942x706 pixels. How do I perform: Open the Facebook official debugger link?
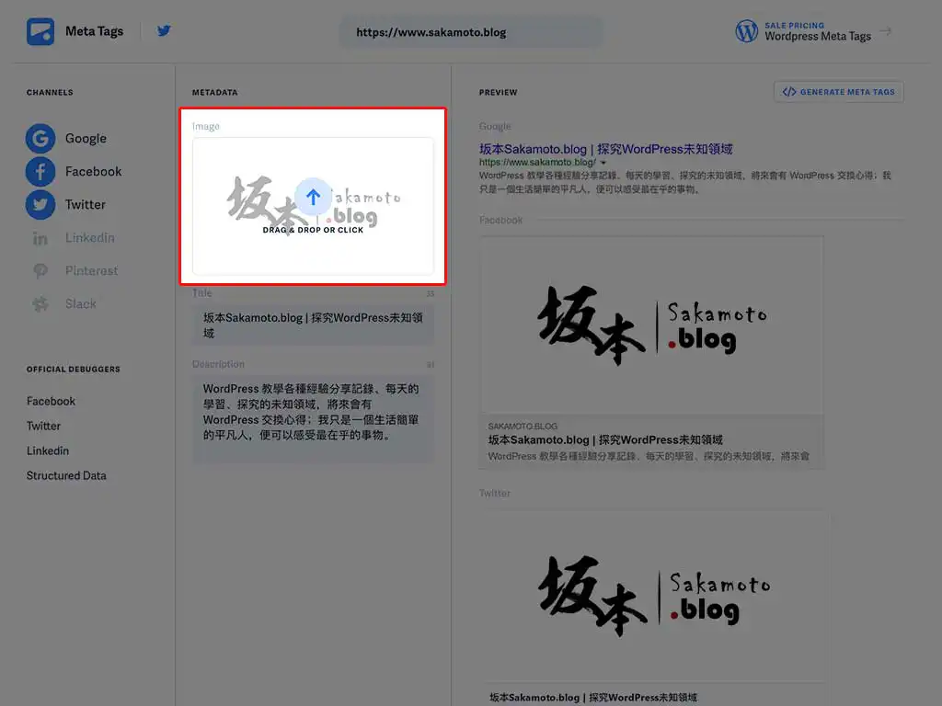pyautogui.click(x=51, y=402)
